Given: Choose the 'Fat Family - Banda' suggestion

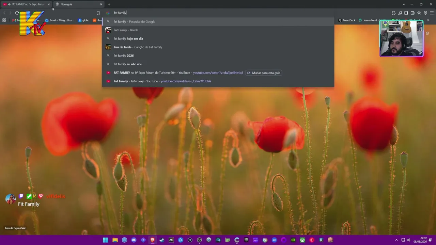Looking at the screenshot, I should pyautogui.click(x=218, y=30).
